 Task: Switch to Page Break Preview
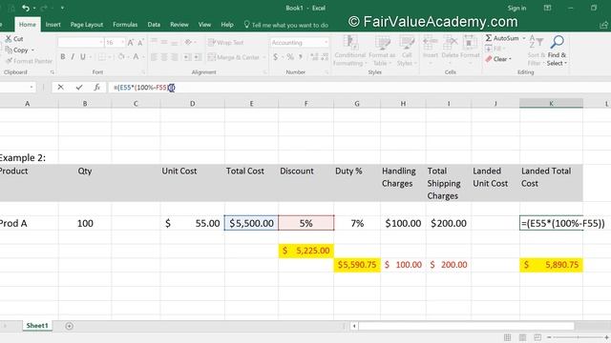(x=537, y=337)
